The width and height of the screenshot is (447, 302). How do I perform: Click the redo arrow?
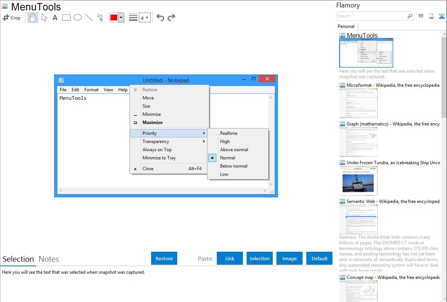click(171, 18)
